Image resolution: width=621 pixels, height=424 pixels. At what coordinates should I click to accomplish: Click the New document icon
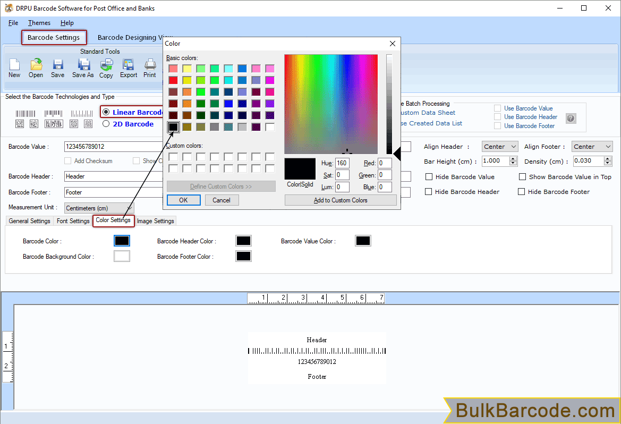pos(14,69)
